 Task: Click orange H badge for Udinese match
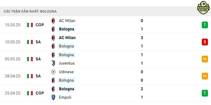(205, 76)
